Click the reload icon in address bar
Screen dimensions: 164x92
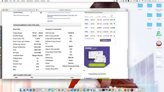pyautogui.click(x=90, y=10)
